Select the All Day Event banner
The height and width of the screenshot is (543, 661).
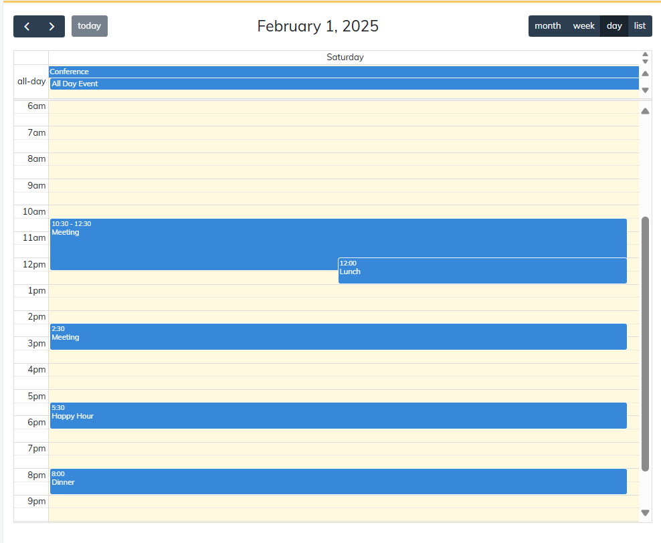335,84
